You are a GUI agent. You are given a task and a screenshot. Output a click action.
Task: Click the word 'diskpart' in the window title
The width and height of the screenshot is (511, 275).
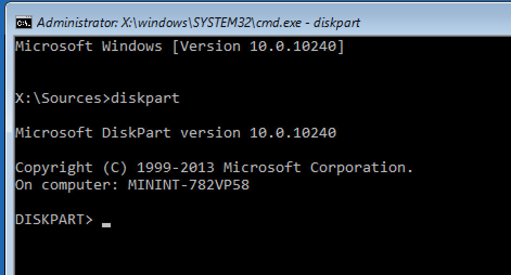pos(337,23)
